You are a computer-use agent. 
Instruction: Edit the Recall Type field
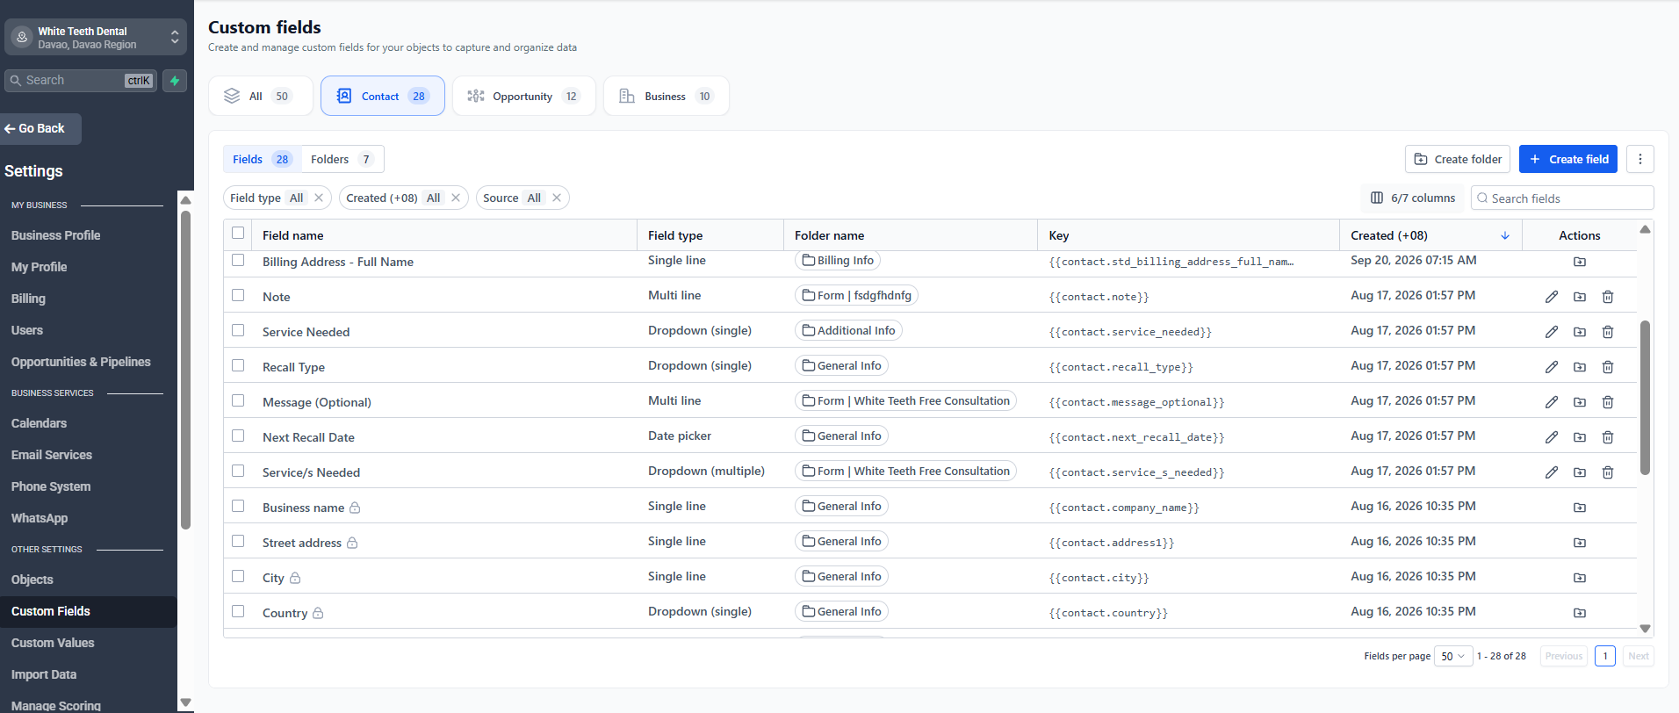pos(1552,367)
